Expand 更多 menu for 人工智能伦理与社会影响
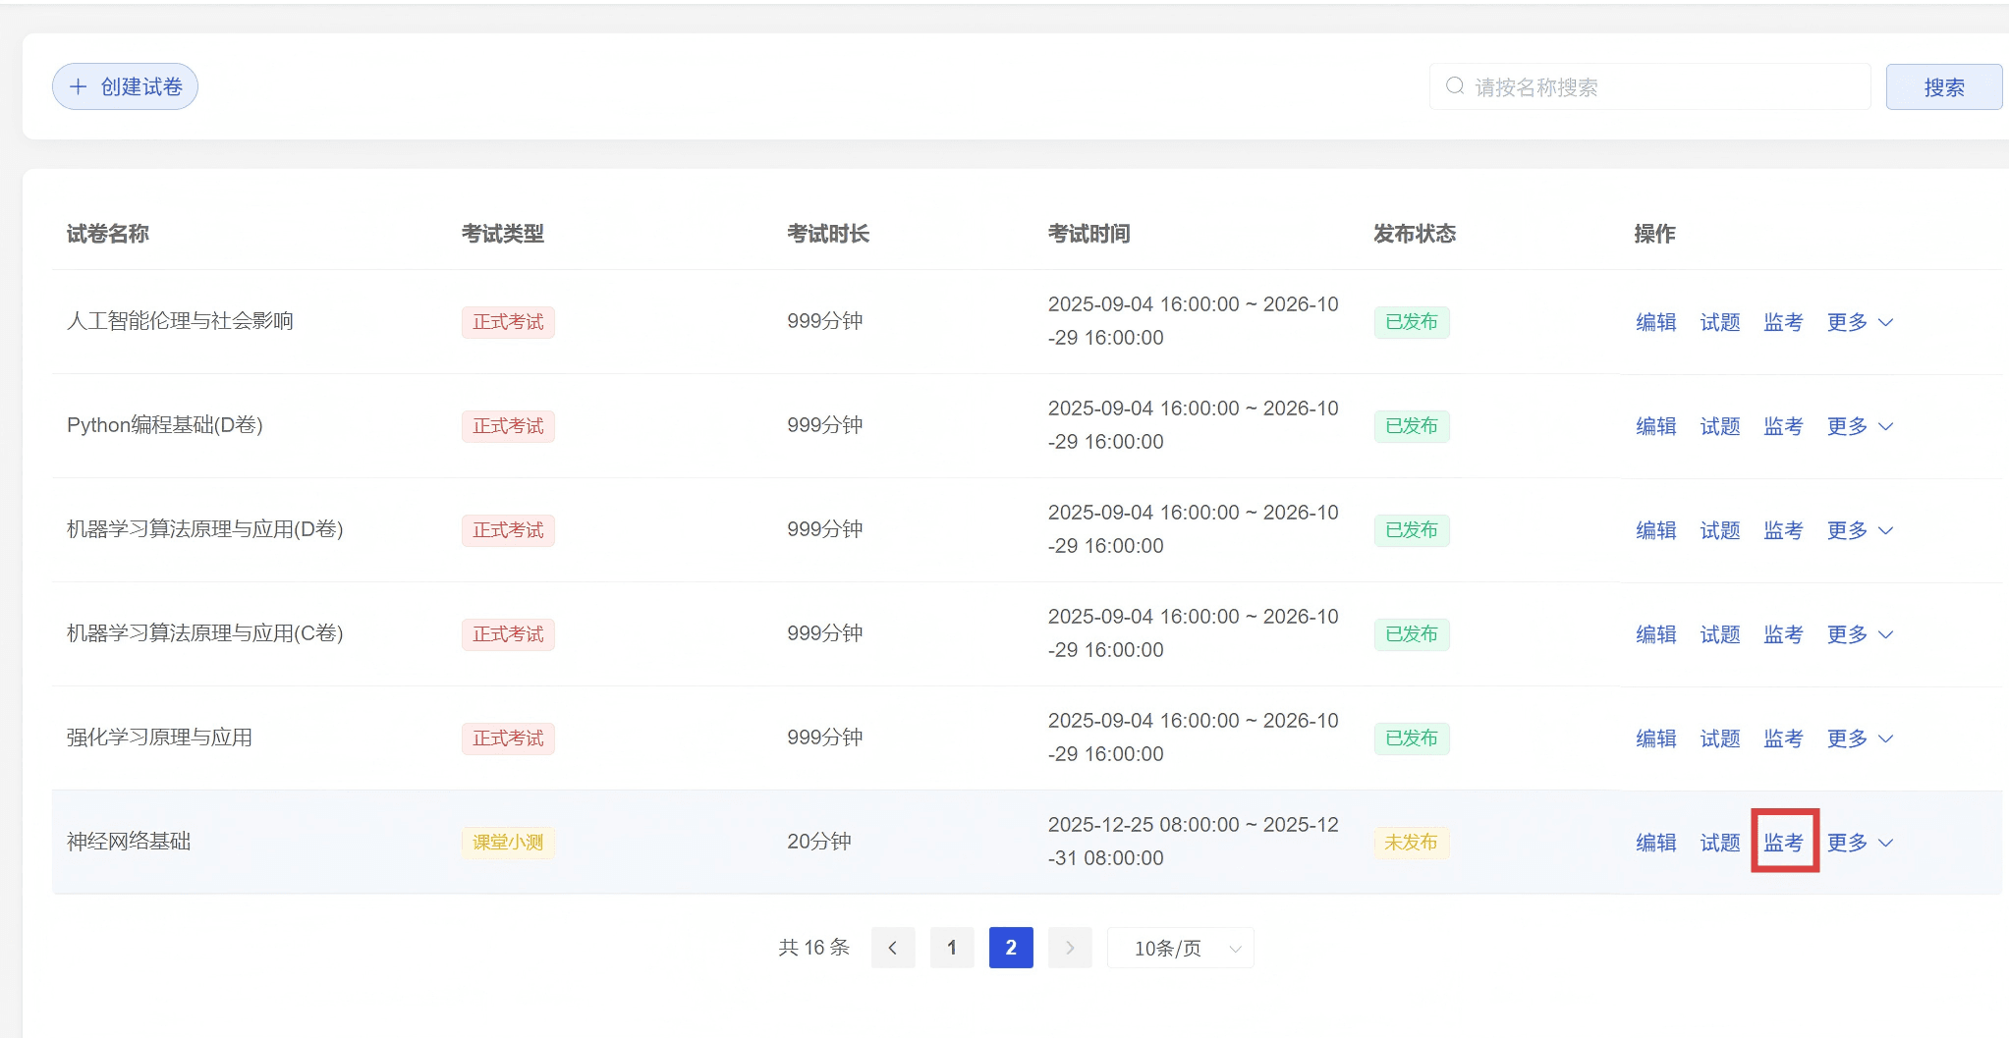This screenshot has width=2009, height=1038. click(x=1859, y=322)
